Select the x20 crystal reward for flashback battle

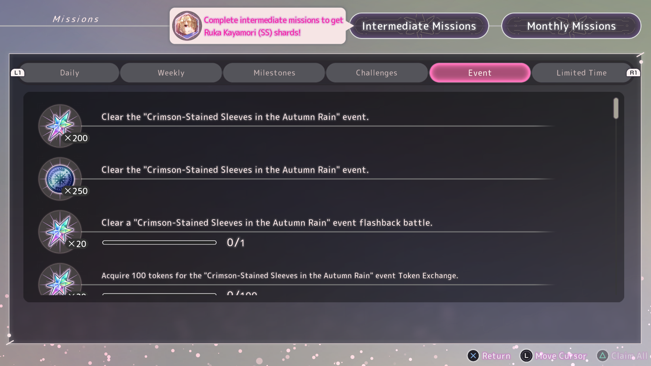point(60,231)
